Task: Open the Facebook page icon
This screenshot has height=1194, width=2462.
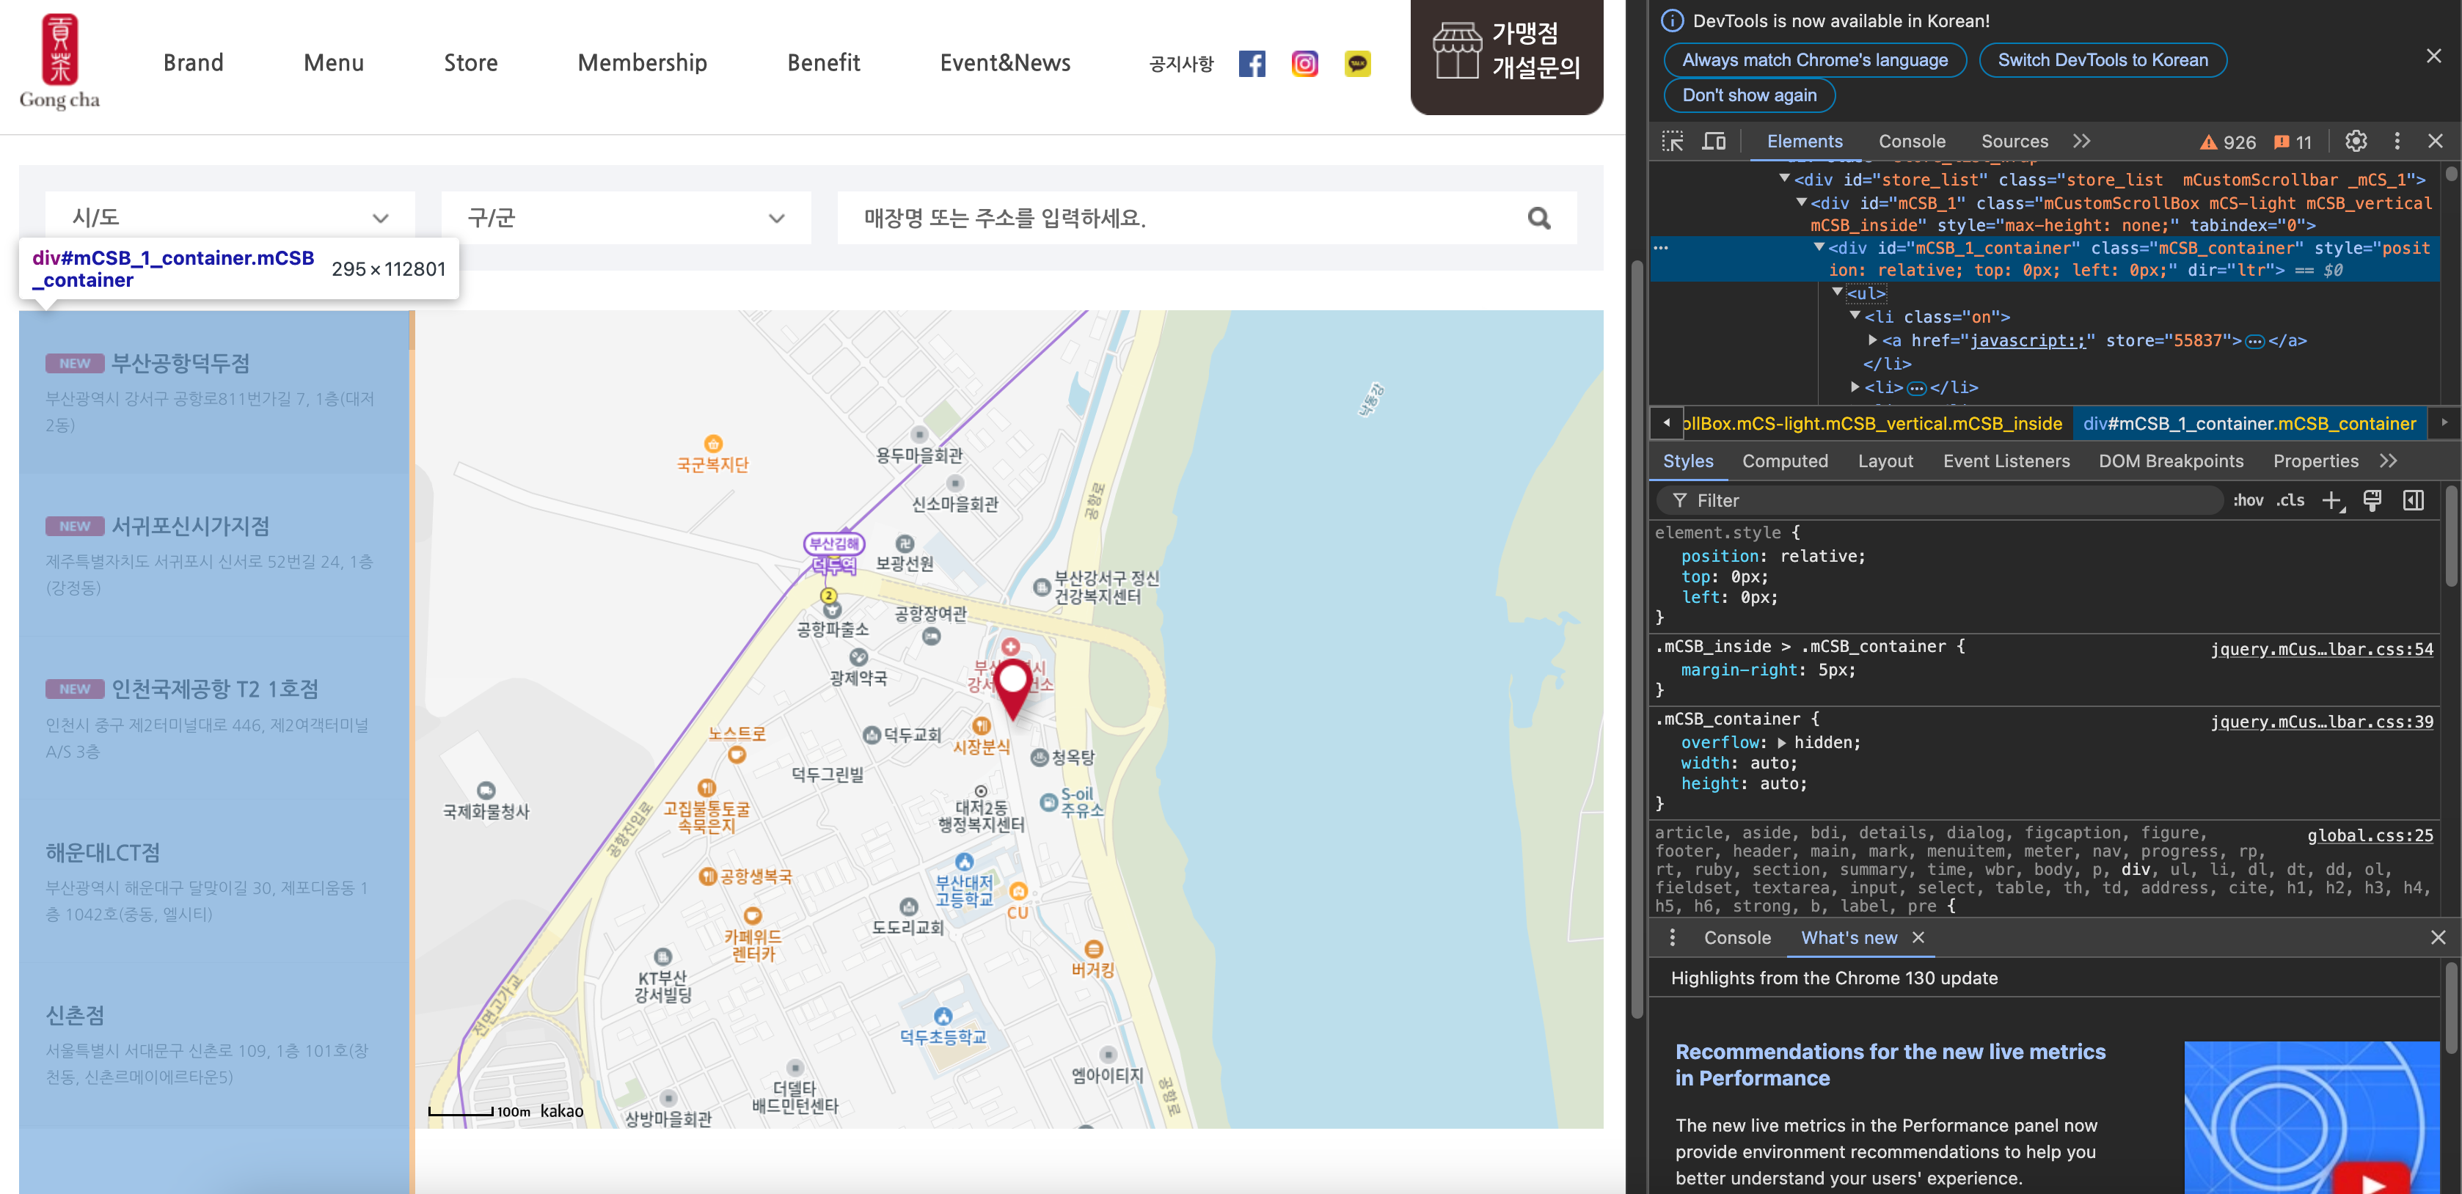Action: click(1251, 64)
